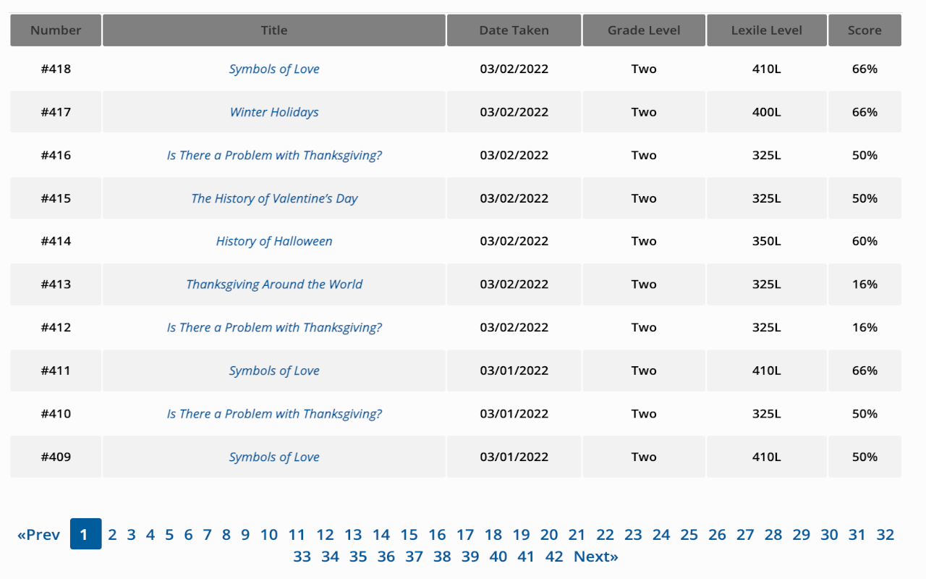The width and height of the screenshot is (926, 579).
Task: Sort the table by Lexile Level
Action: coord(766,30)
